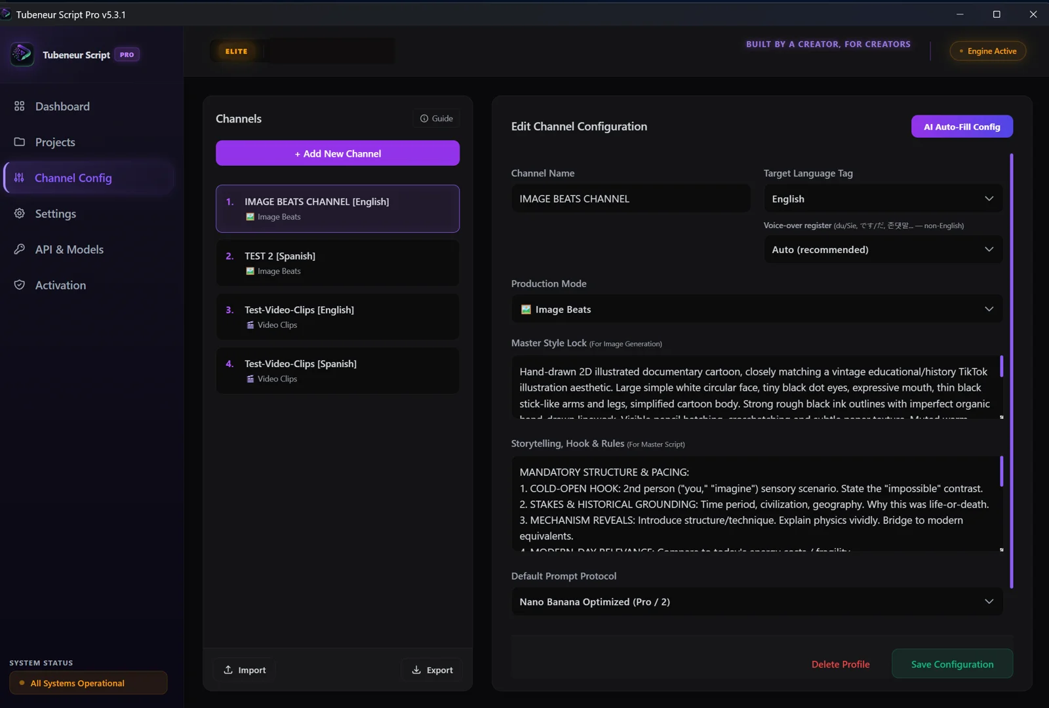This screenshot has width=1049, height=708.
Task: Go to the Activation page
Action: coord(89,285)
